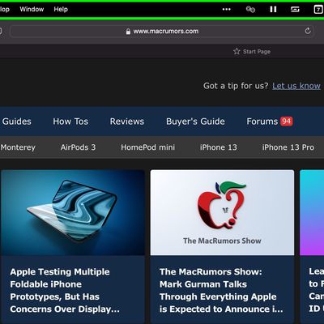Click the two-arrows switch menu bar icon
This screenshot has width=324, height=324.
(295, 10)
